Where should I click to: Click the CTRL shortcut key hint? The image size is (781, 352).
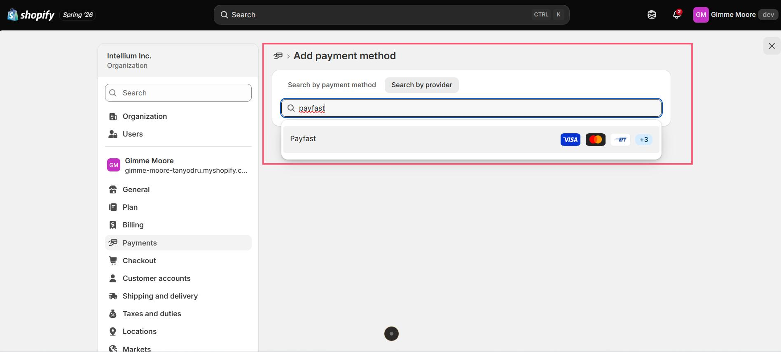(x=541, y=15)
